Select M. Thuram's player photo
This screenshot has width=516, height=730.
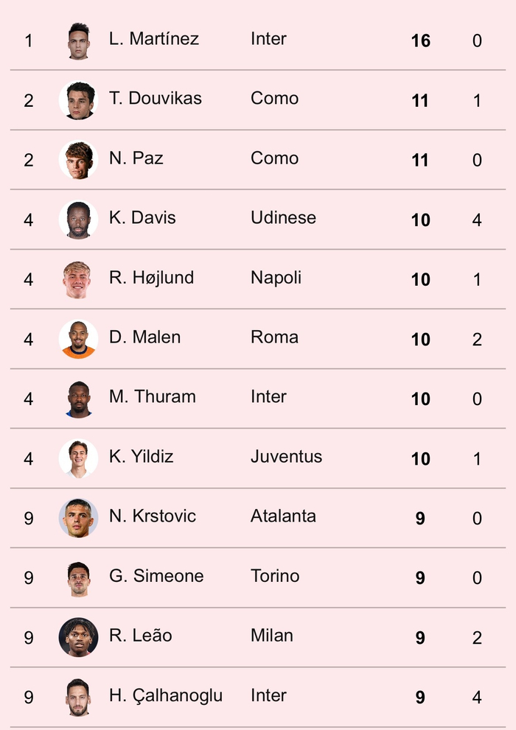78,399
